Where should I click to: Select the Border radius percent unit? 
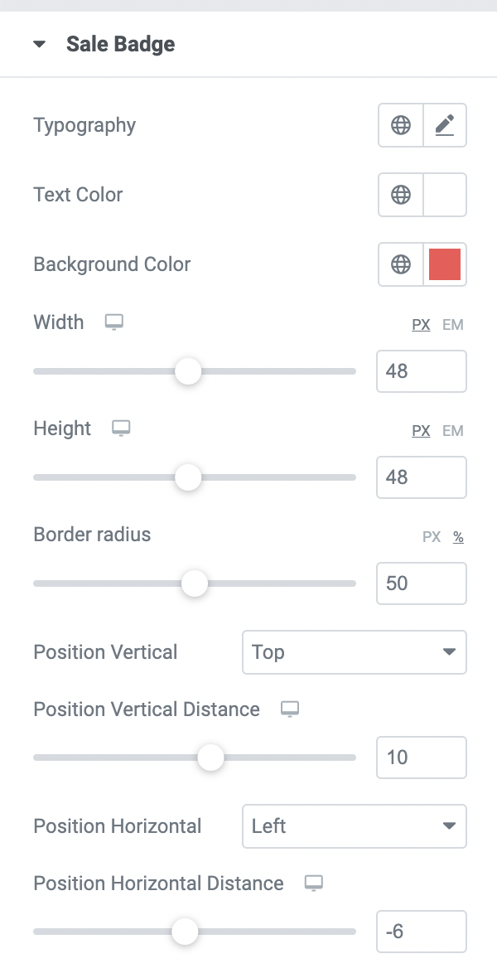pos(458,537)
